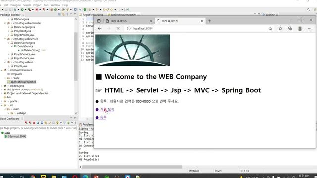Click the green Run button in Eclipse toolbar
Viewport: 317px width, 178px height.
pyautogui.click(x=22, y=10)
